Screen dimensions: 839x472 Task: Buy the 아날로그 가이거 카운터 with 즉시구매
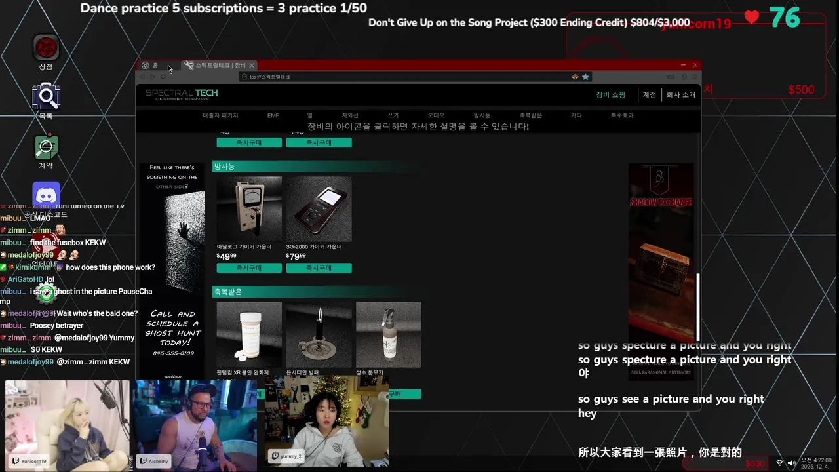click(x=249, y=268)
